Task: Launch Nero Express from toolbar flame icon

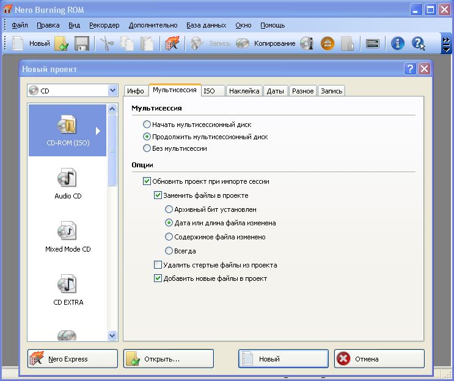Action: [172, 44]
